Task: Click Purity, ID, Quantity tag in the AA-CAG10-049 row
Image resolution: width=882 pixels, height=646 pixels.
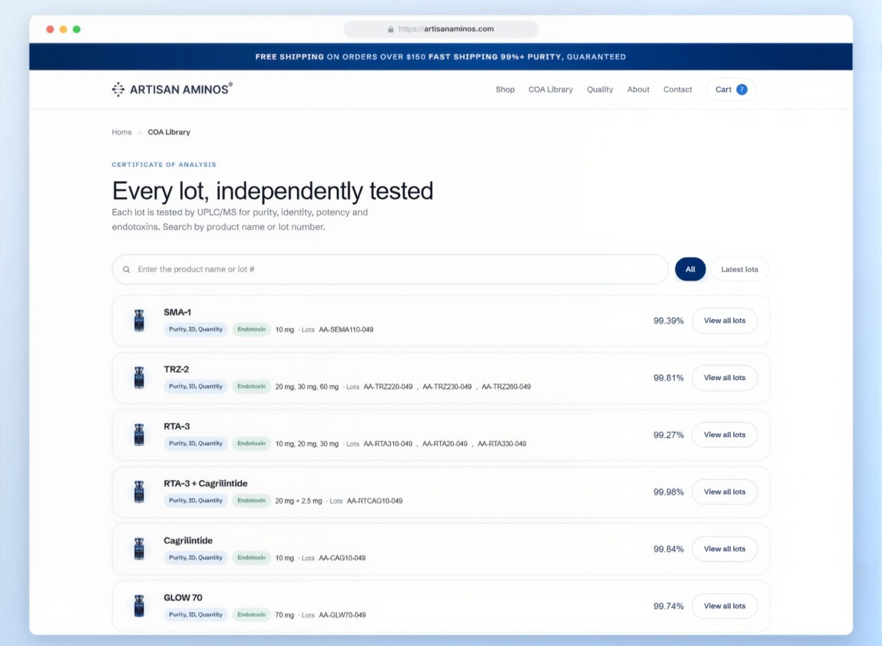Action: point(196,558)
